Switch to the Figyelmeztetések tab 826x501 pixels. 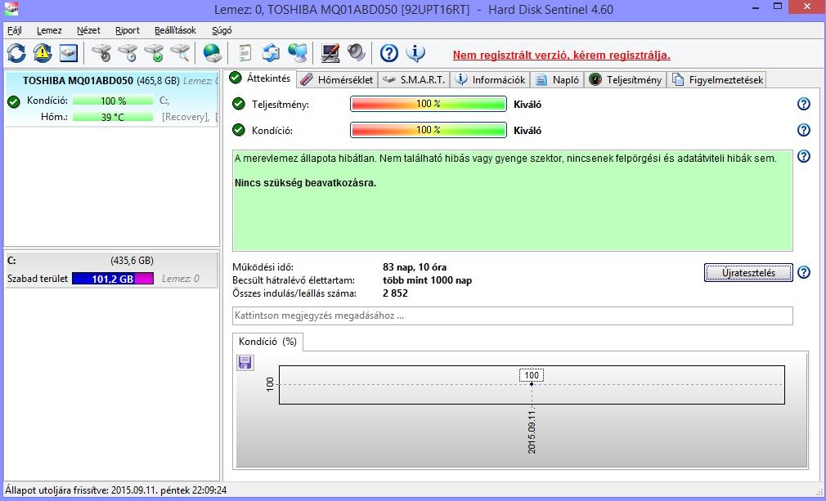(716, 80)
